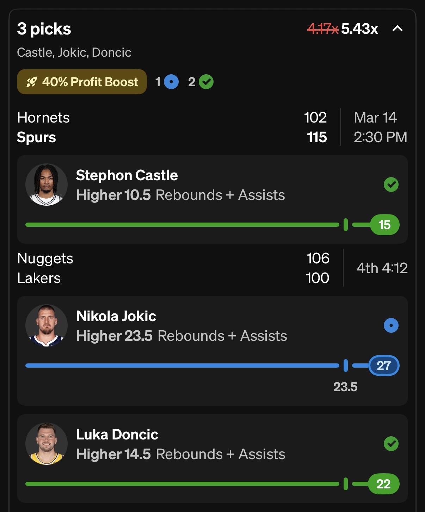The width and height of the screenshot is (425, 512).
Task: Click the Stephon Castle player name
Action: (x=127, y=175)
